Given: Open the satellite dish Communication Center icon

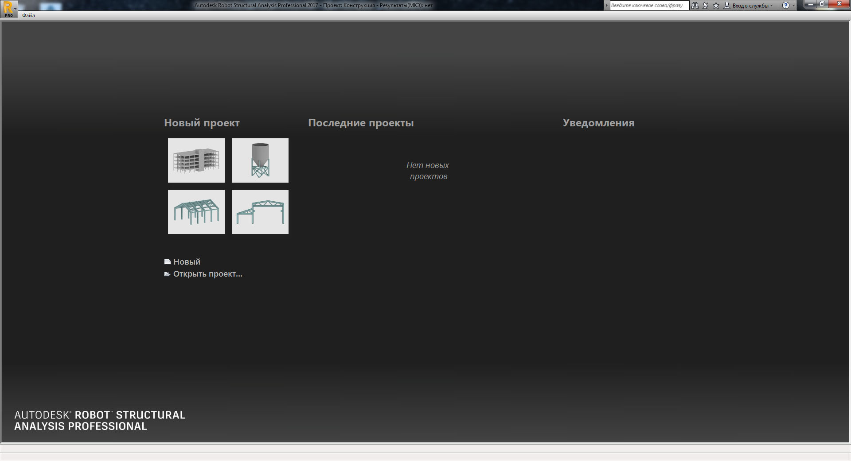Looking at the screenshot, I should 705,6.
